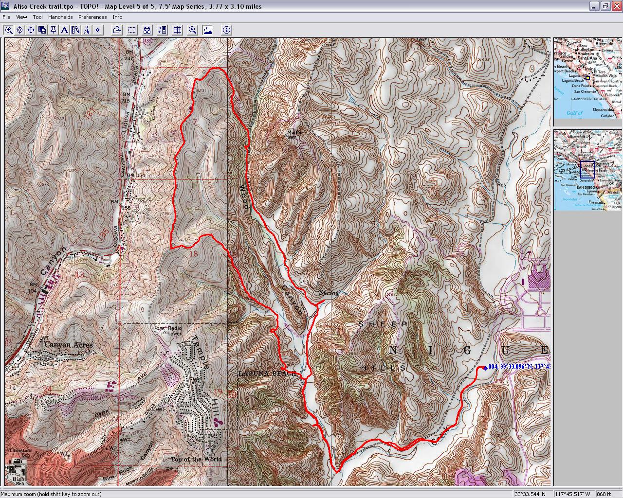
Task: Open the View menu
Action: click(21, 17)
